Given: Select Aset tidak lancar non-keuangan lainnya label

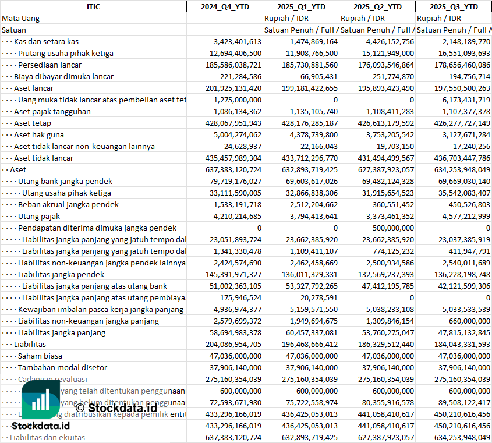Looking at the screenshot, I should [x=84, y=146].
